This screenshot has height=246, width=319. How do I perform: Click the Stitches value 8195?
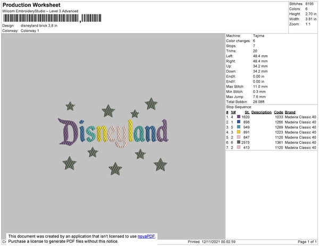pos(309,4)
